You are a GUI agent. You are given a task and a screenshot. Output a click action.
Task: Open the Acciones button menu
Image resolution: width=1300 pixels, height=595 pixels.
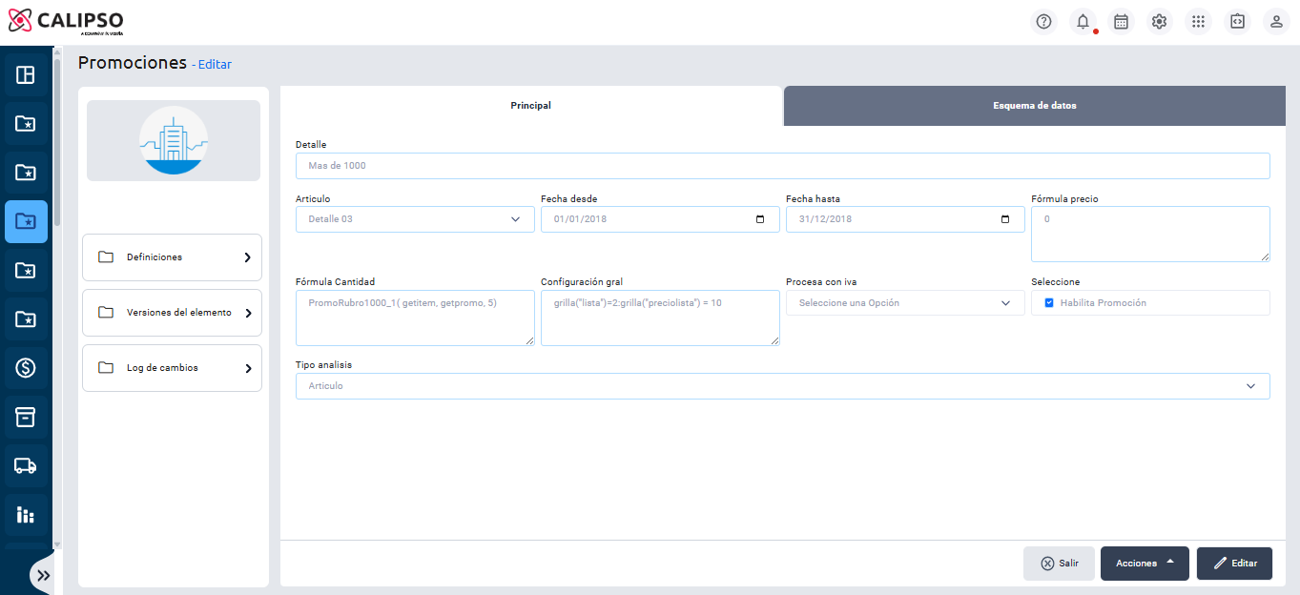click(1145, 564)
